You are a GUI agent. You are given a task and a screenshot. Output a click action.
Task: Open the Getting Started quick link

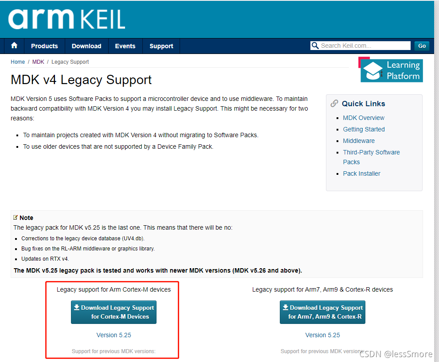pos(364,129)
